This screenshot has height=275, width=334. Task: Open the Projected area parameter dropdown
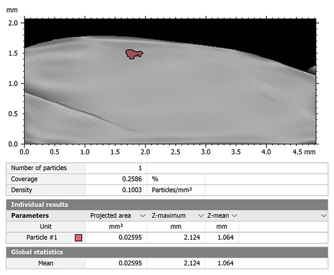143,216
